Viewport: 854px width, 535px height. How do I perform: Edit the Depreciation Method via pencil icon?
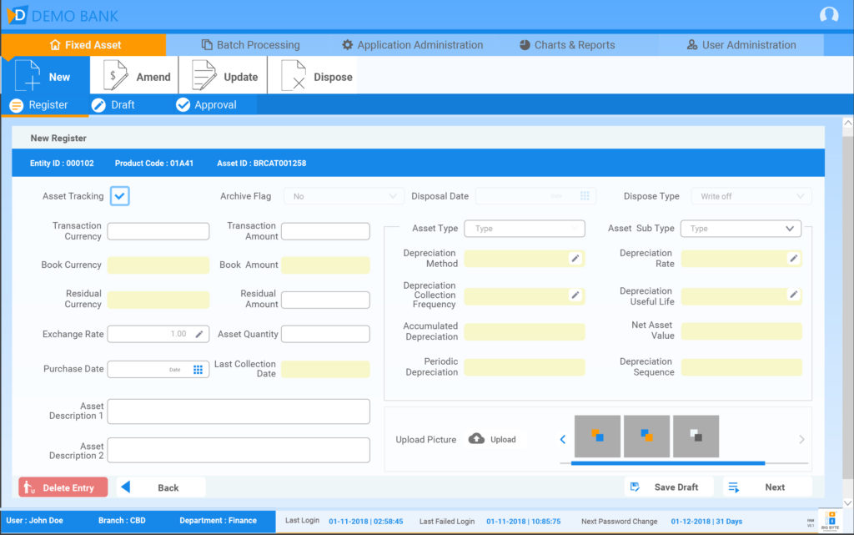coord(575,259)
